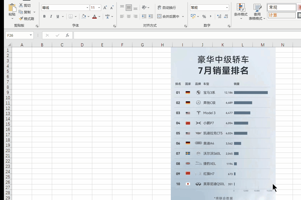The height and width of the screenshot is (200, 301).
Task: Expand the underline style arrow
Action: pos(63,16)
